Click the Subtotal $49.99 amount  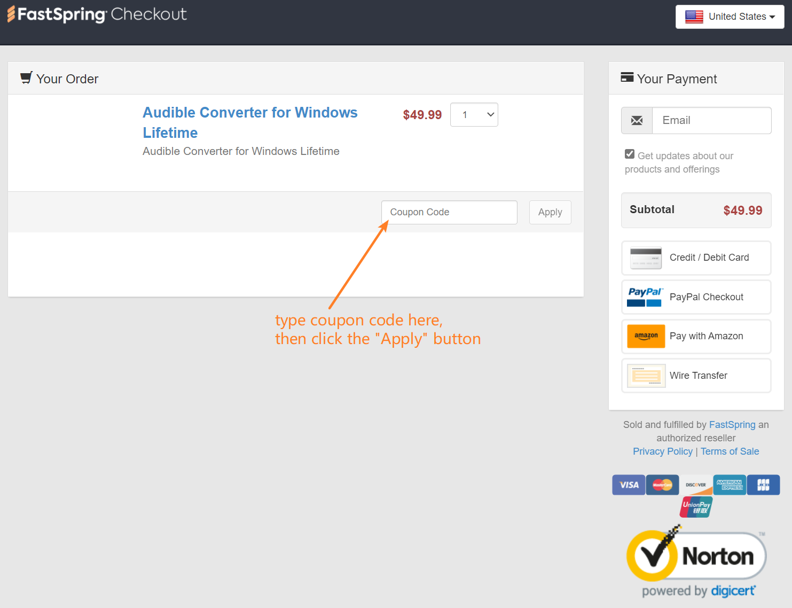tap(742, 211)
